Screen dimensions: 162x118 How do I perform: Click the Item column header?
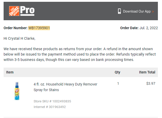tap(10, 72)
